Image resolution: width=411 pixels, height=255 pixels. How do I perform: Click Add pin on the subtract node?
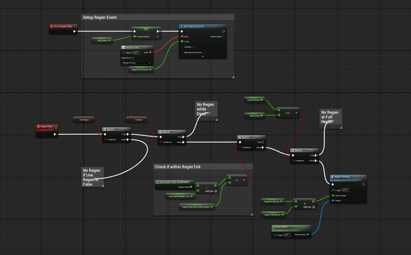211,191
